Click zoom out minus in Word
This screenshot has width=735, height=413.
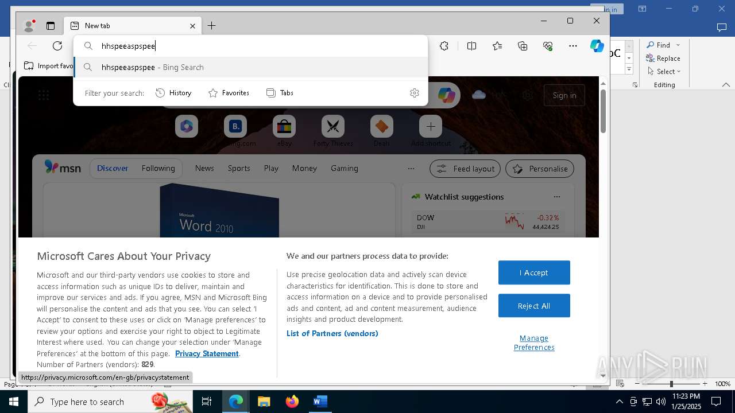tap(637, 384)
